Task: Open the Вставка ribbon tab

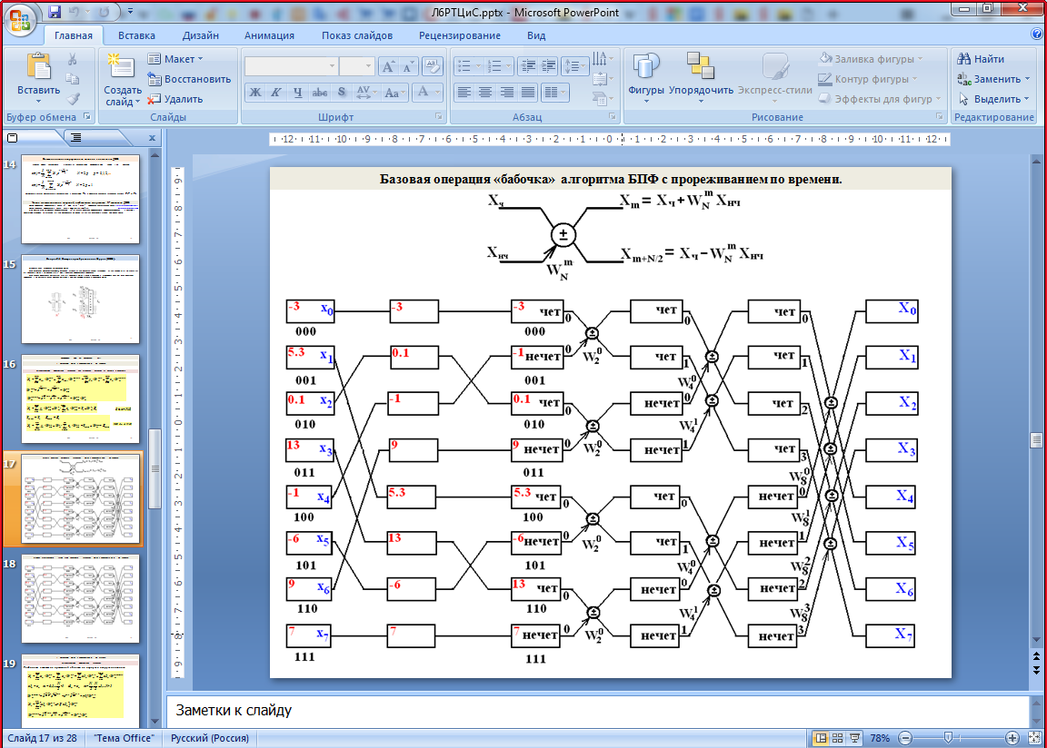Action: pos(136,35)
